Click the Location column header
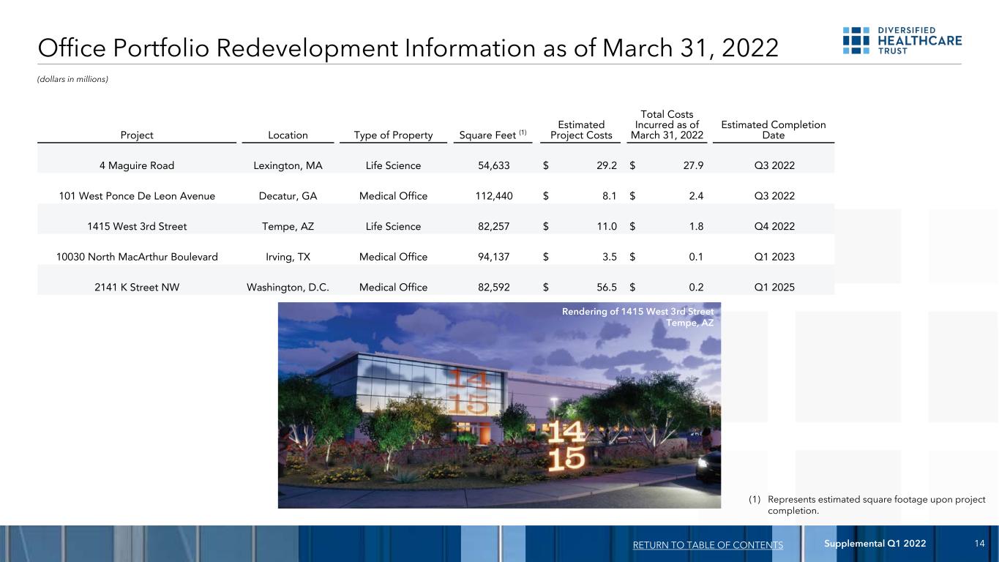The width and height of the screenshot is (999, 562). click(288, 135)
